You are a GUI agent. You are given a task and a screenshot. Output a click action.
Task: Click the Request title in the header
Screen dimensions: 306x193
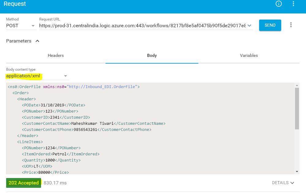[x=14, y=4]
